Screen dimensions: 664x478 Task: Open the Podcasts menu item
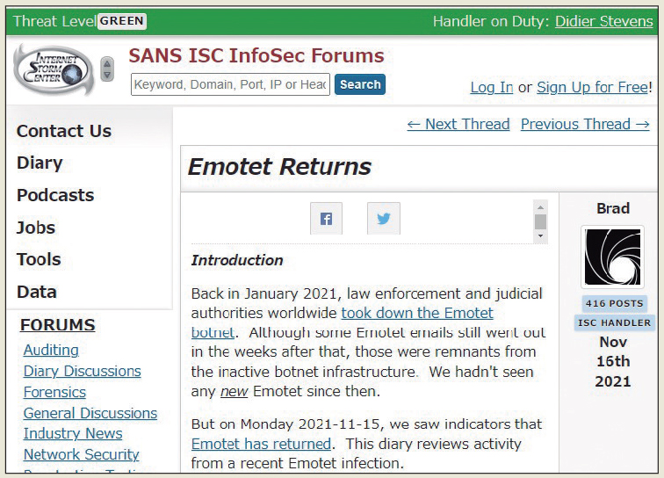pyautogui.click(x=55, y=195)
